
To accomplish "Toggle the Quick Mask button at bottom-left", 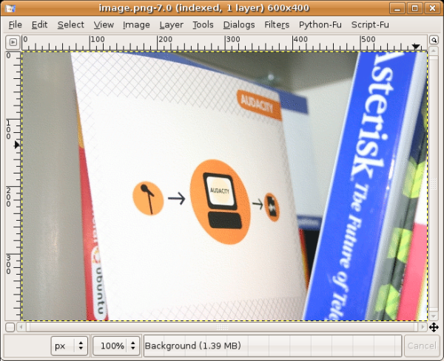I will pos(10,327).
